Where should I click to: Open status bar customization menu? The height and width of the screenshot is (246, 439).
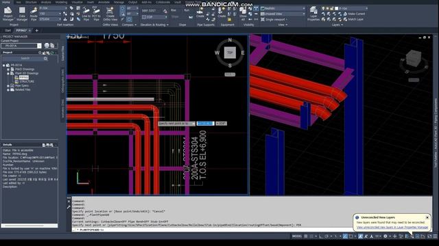tap(436, 236)
